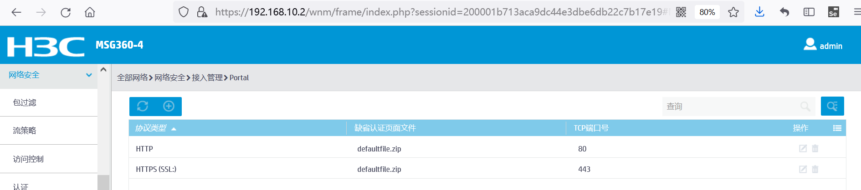Click the admin user icon
Screen dimensions: 861x190
[x=810, y=44]
